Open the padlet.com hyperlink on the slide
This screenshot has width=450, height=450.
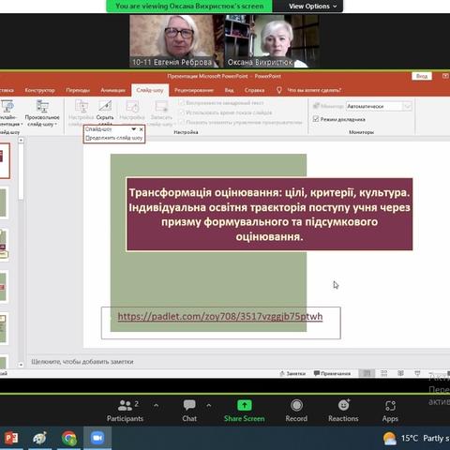click(220, 316)
